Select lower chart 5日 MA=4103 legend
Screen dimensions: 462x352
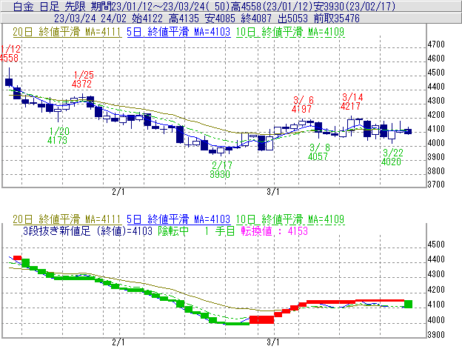[178, 219]
